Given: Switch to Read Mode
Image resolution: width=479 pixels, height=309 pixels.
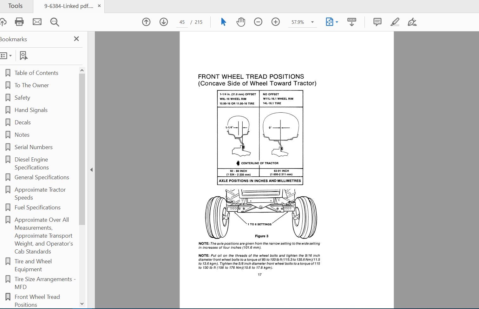Looking at the screenshot, I should 351,22.
